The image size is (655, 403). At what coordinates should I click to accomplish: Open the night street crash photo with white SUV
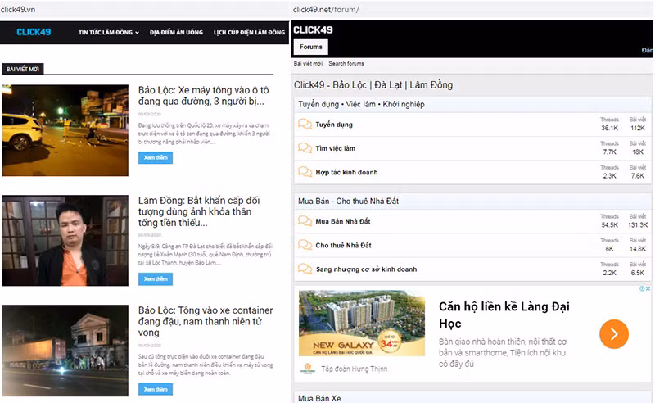click(x=65, y=130)
